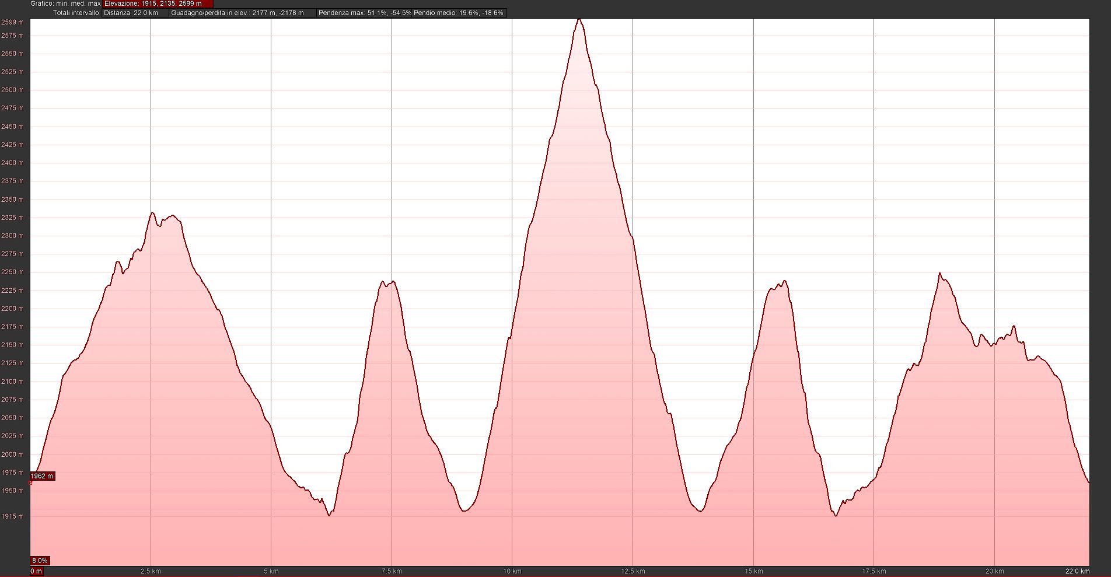The height and width of the screenshot is (577, 1111).
Task: Click the 1962 m cursor elevation tag
Action: [42, 476]
